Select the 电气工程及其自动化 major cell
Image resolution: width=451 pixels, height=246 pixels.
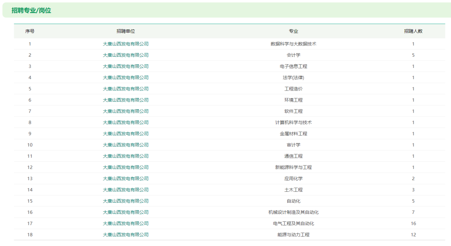(x=294, y=223)
